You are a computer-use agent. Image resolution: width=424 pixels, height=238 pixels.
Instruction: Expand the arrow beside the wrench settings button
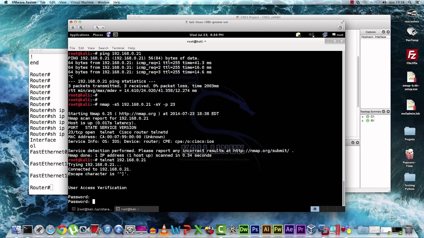tap(103, 28)
